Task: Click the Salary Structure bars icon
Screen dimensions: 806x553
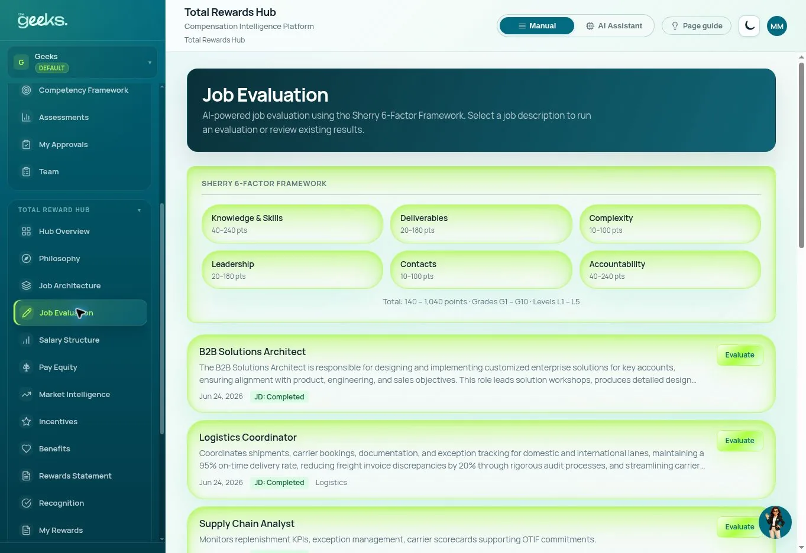Action: pos(26,340)
